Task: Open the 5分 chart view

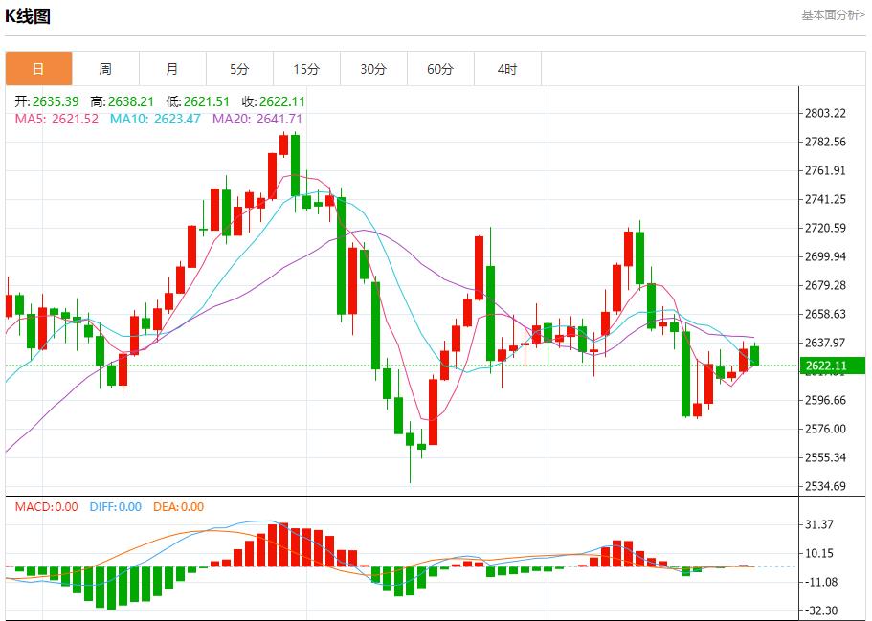Action: (240, 68)
